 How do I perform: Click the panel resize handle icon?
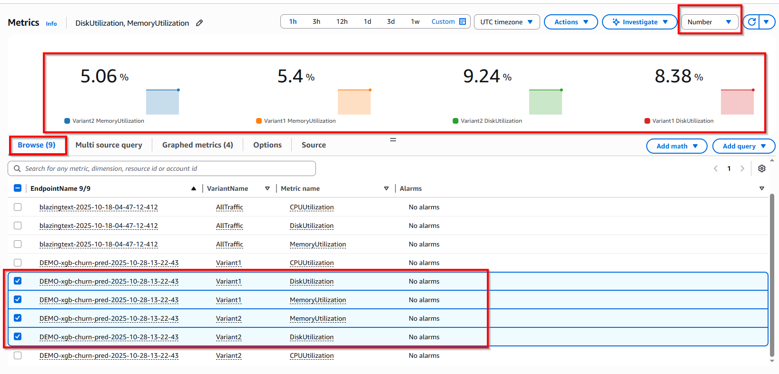point(393,140)
